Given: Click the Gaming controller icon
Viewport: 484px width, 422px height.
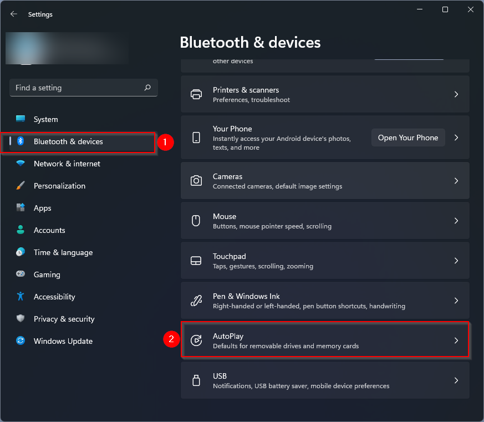Looking at the screenshot, I should coord(21,274).
